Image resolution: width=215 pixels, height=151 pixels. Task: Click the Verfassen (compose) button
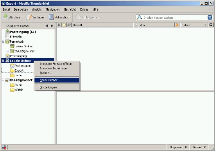coord(36,17)
